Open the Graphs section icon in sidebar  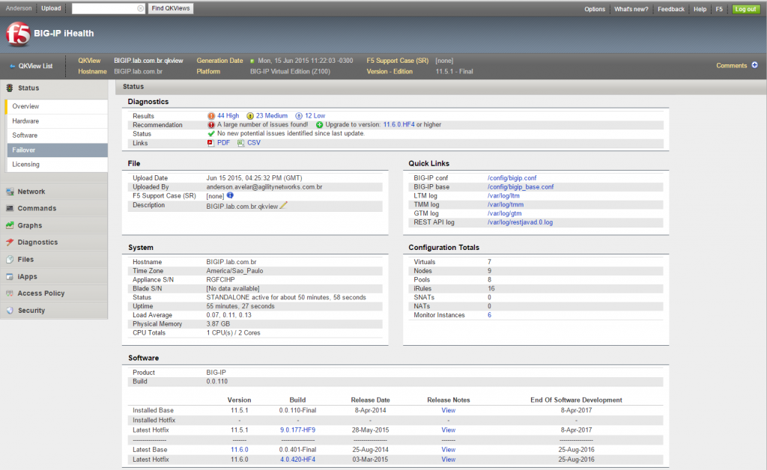pyautogui.click(x=8, y=227)
